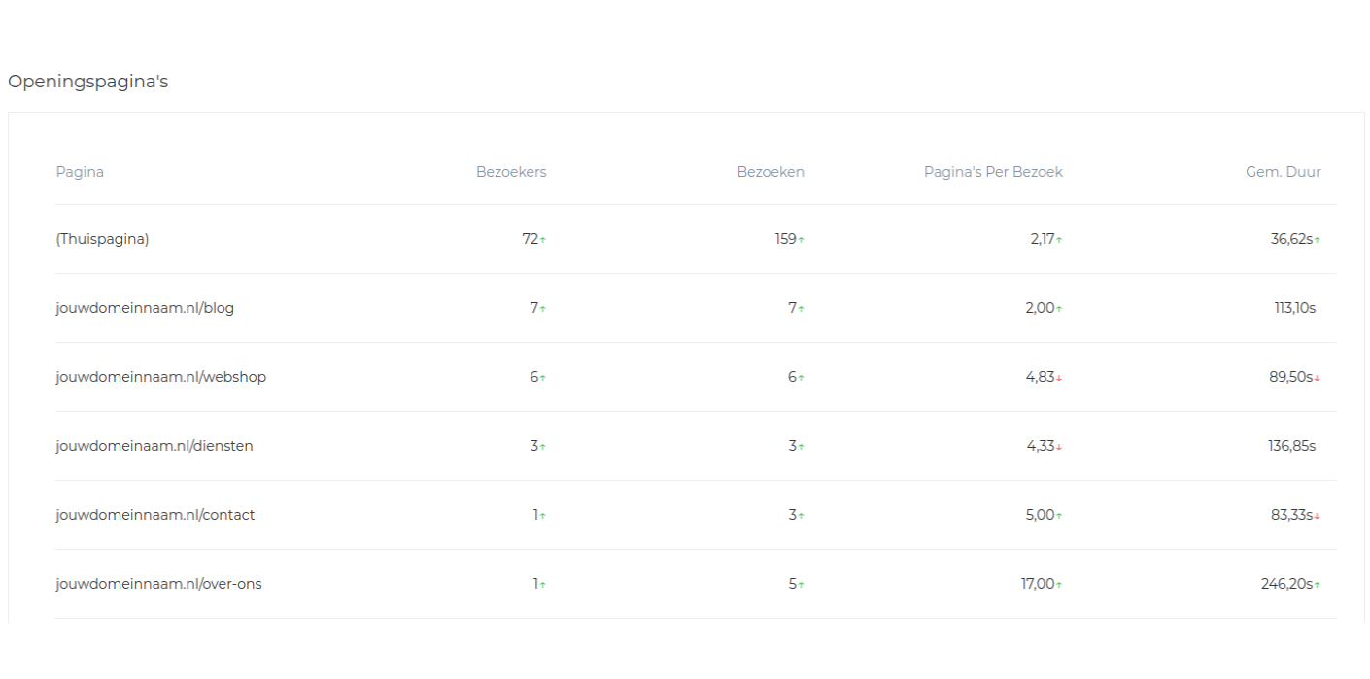
Task: Open jouwdomeinaam.nl/diensten landing page
Action: coord(154,446)
